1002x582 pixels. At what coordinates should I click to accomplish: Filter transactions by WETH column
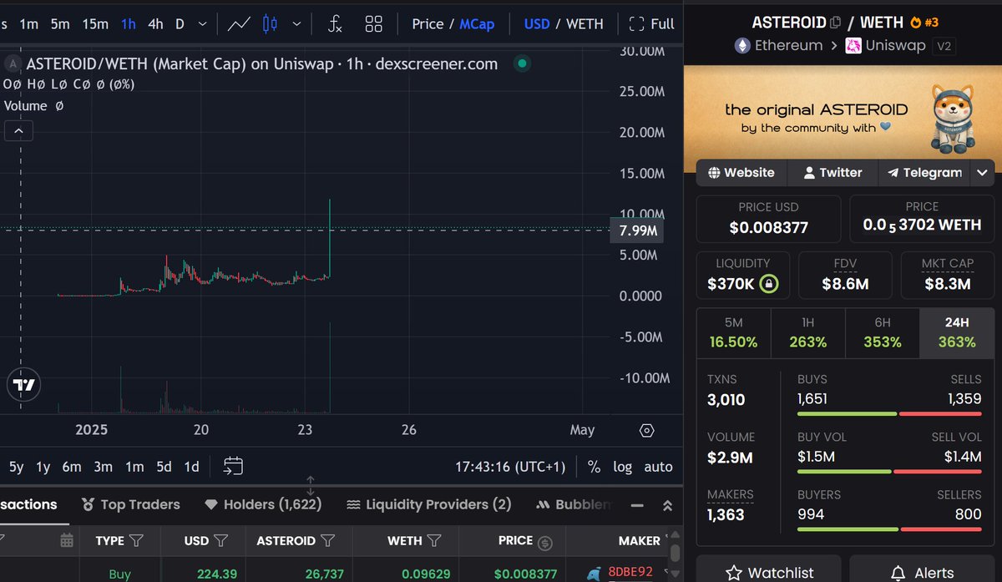[x=433, y=541]
